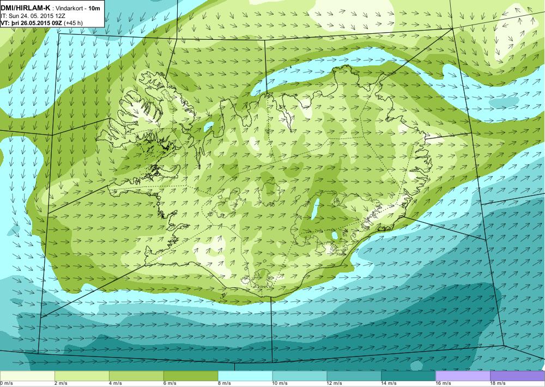
Task: Click the '0 m/s' legend label
Action: tap(6, 384)
